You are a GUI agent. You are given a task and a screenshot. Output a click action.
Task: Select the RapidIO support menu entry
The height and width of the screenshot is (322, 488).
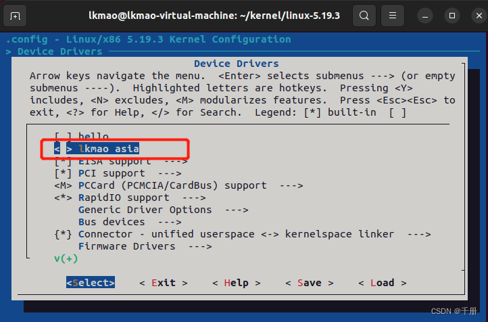pyautogui.click(x=124, y=198)
